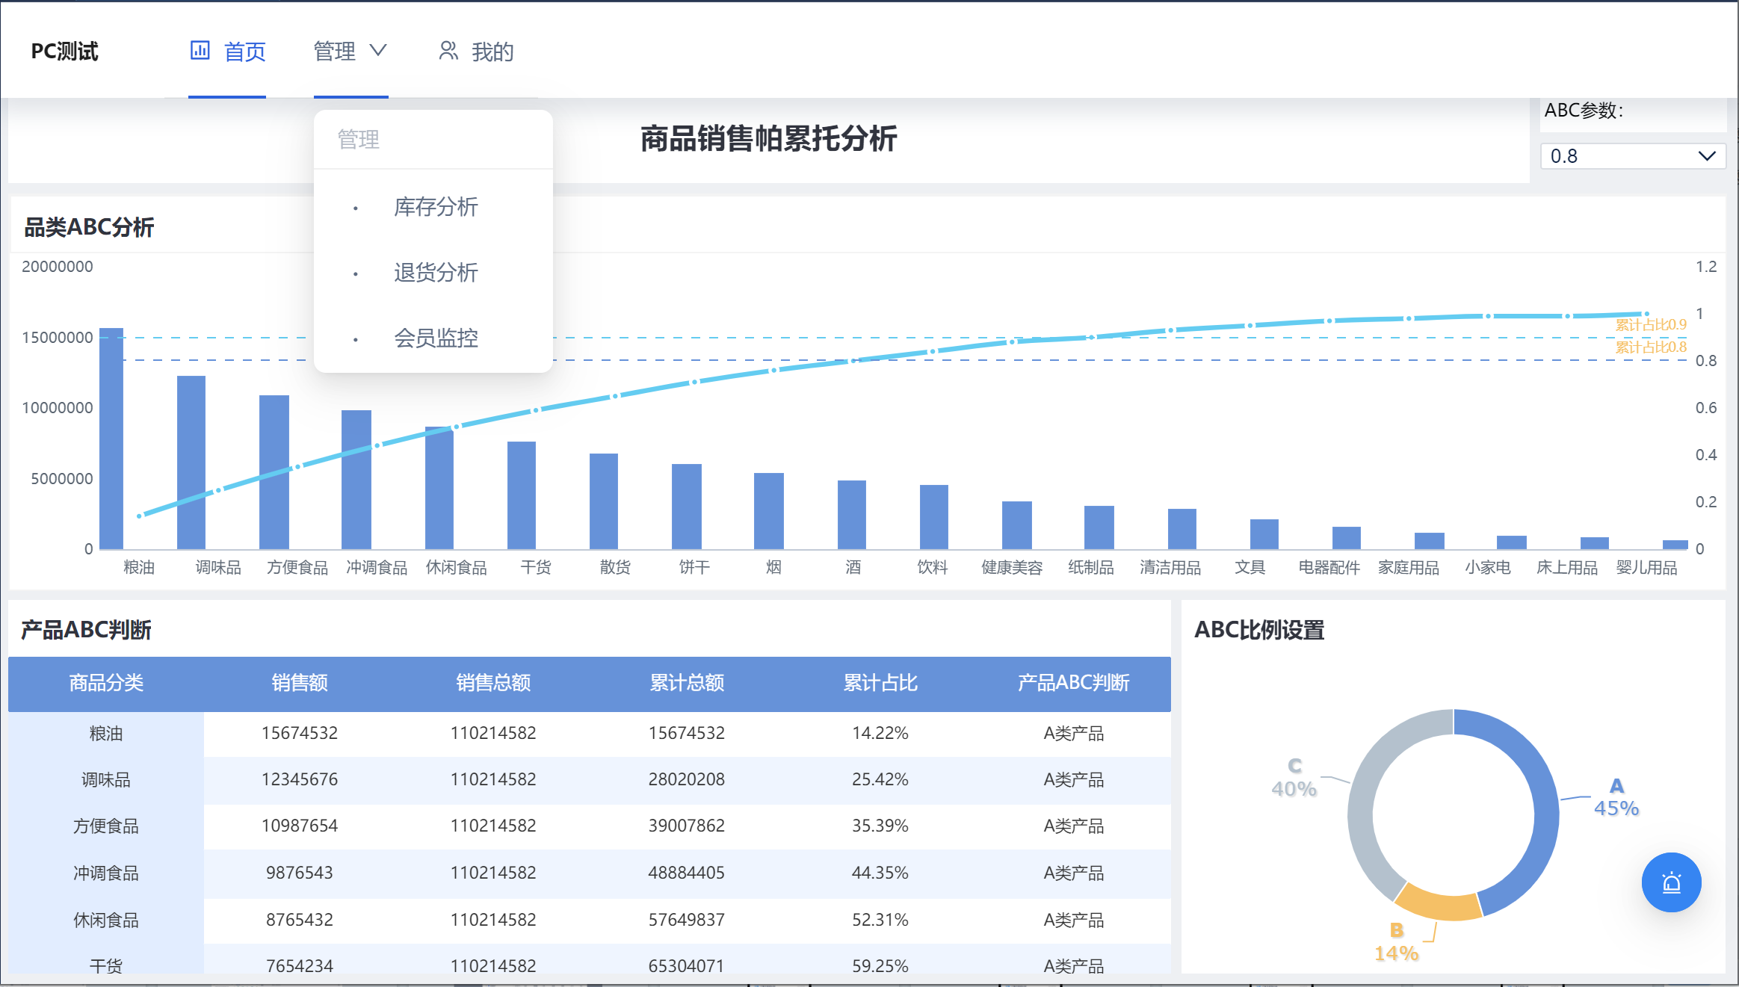The height and width of the screenshot is (987, 1739).
Task: Click the chart icon beside 首页
Action: point(200,51)
